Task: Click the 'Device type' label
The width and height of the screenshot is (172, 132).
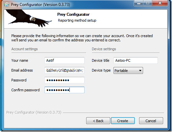Action: click(x=101, y=70)
